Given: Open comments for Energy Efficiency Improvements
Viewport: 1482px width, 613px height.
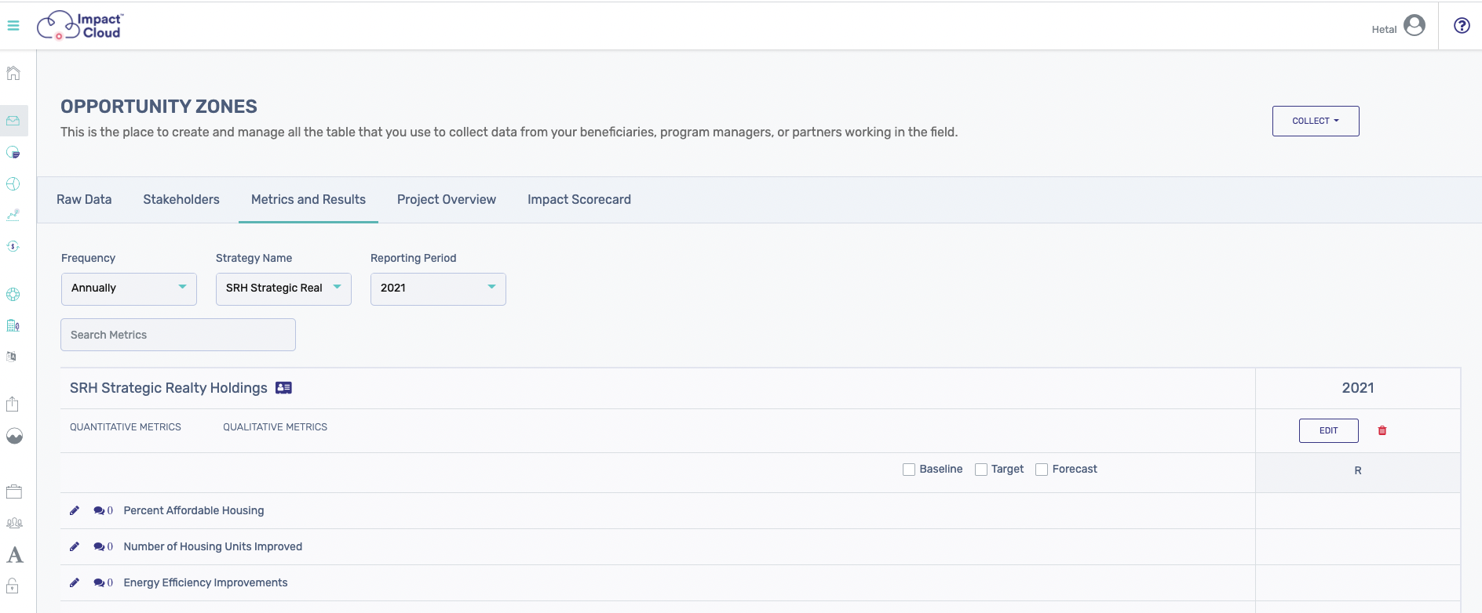Looking at the screenshot, I should [103, 582].
